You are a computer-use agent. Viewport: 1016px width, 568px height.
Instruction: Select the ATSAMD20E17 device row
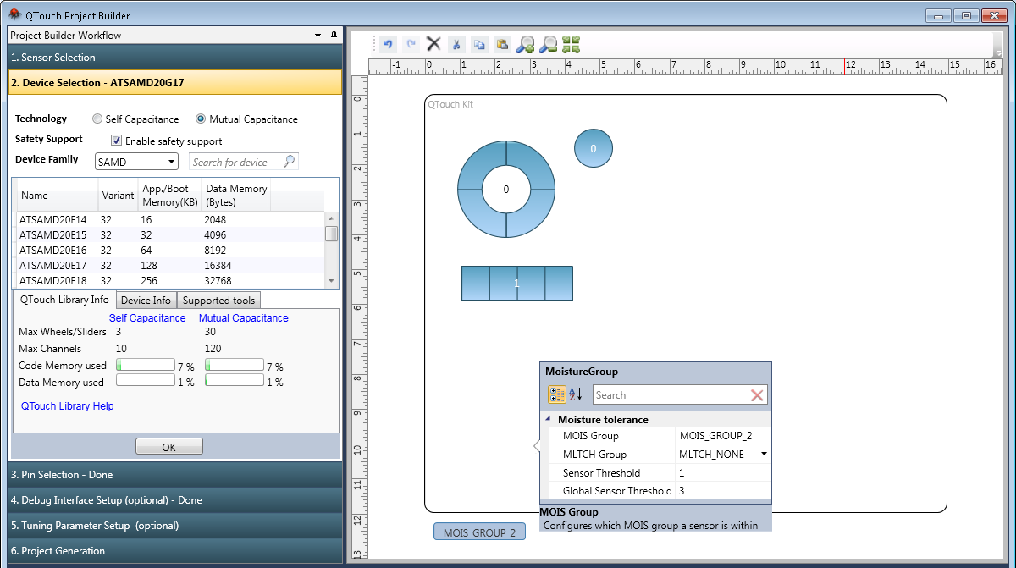[171, 266]
